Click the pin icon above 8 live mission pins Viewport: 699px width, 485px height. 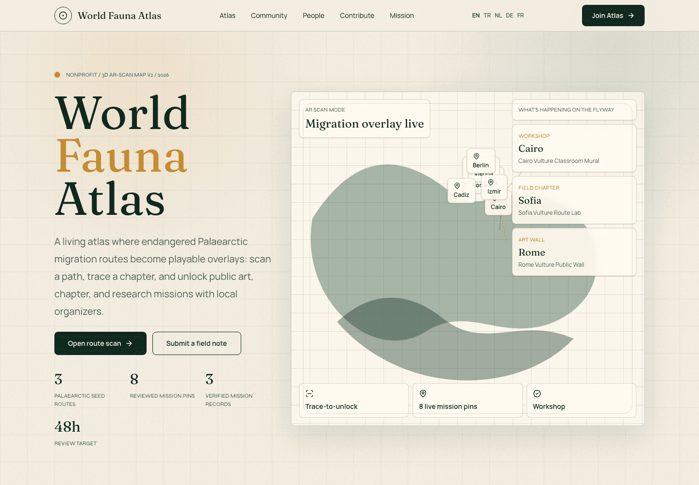coord(423,393)
